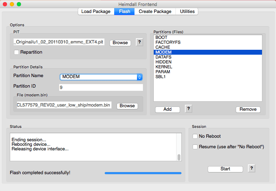
Task: Select HIDDEN in the partitions list
Action: point(208,62)
